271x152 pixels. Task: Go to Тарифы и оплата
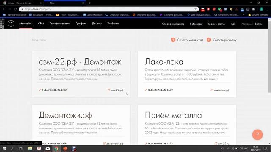point(59,24)
